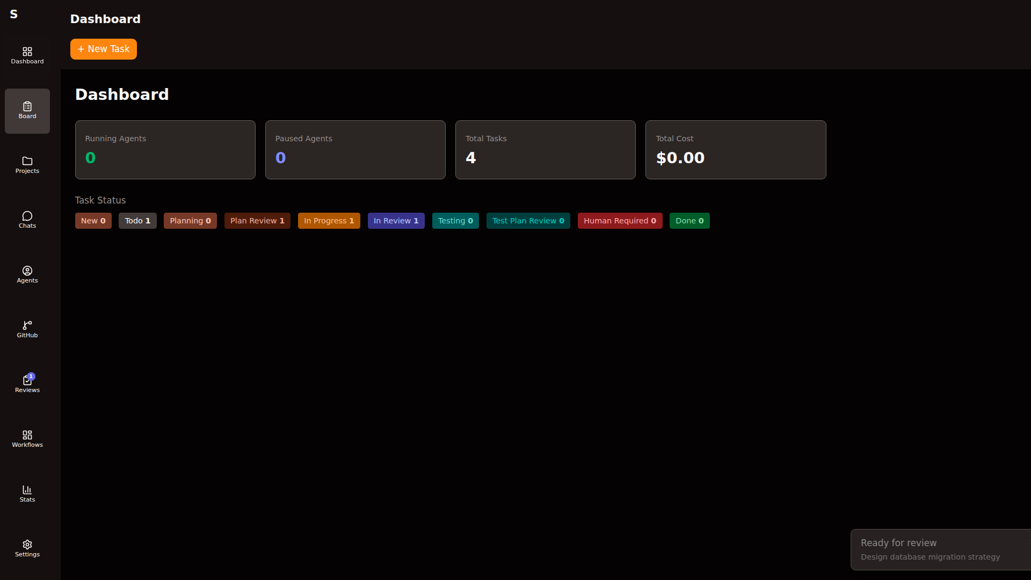Select the Plan Review status badge

[257, 221]
